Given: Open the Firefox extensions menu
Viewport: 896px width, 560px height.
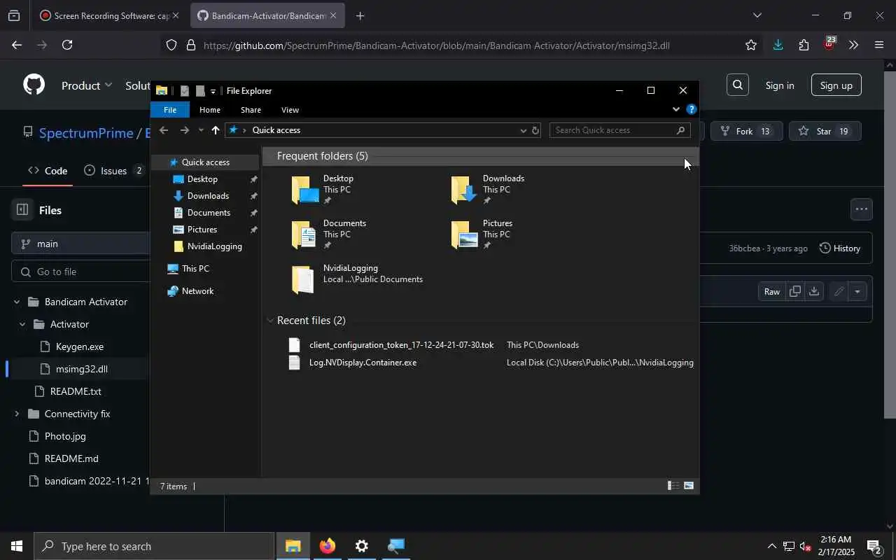Looking at the screenshot, I should pyautogui.click(x=804, y=45).
